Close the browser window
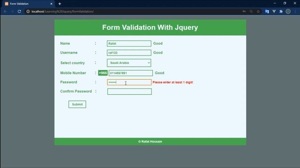The image size is (300, 168). pos(295,3)
